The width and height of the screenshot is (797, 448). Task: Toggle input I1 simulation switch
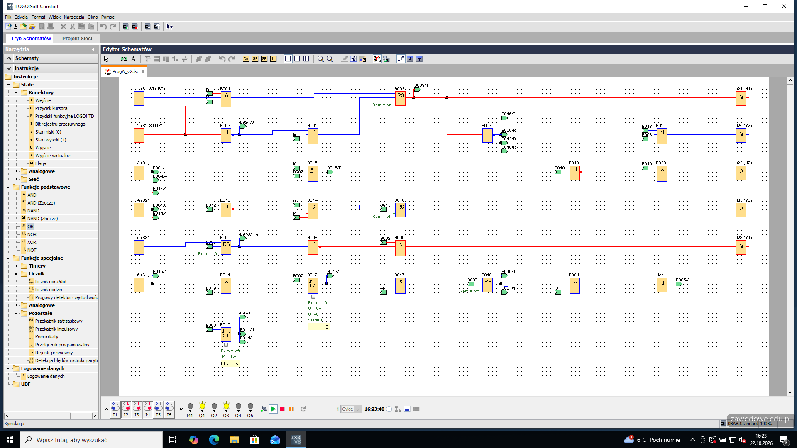115,409
